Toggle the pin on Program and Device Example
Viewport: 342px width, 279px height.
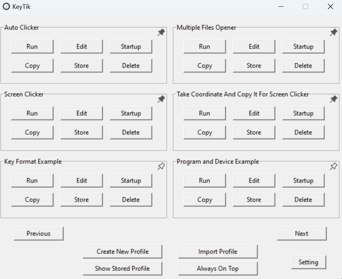pyautogui.click(x=333, y=166)
